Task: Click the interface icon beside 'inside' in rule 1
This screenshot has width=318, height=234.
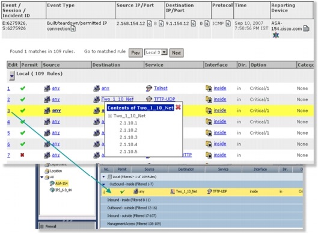Action: pyautogui.click(x=209, y=88)
